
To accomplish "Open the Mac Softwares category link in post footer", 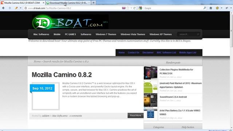I will 60,116.
